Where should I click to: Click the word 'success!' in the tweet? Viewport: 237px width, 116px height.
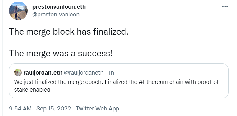pos(95,53)
